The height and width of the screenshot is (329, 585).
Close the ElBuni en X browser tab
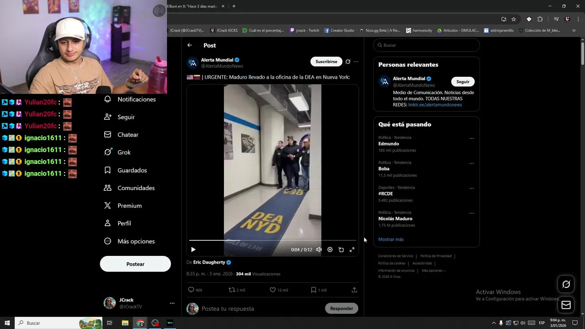(x=223, y=6)
